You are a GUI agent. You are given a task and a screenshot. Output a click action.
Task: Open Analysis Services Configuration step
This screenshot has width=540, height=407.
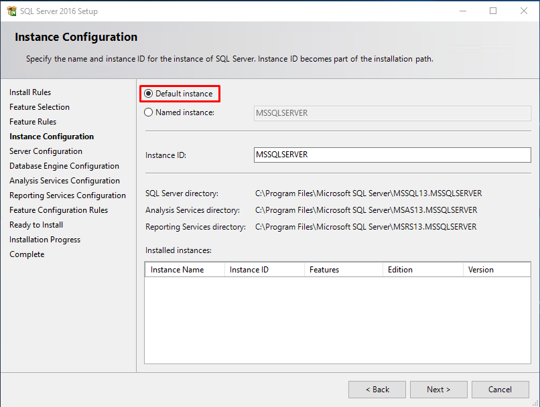point(64,181)
